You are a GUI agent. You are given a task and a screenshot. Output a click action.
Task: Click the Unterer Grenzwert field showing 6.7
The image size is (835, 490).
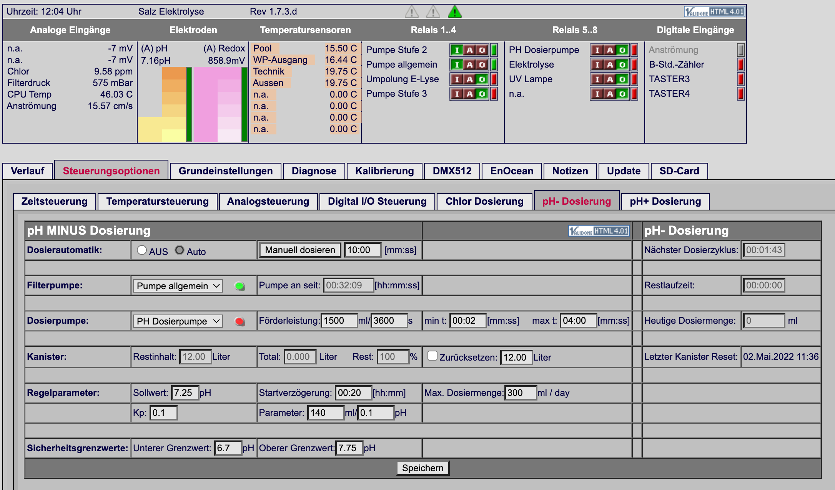pyautogui.click(x=228, y=449)
